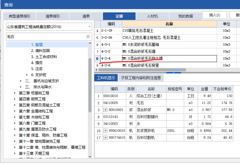The image size is (240, 165).
Task: Expand 三、排水与降水 node
Action: (x=21, y=87)
